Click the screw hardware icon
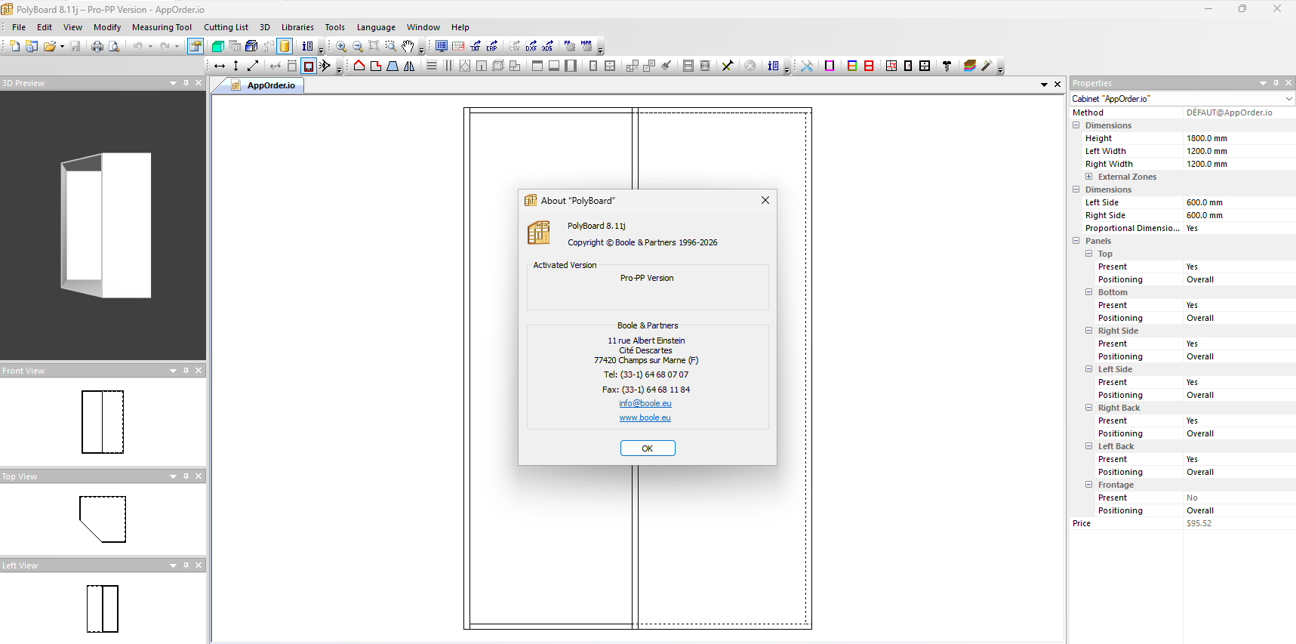The width and height of the screenshot is (1296, 644). pos(947,66)
